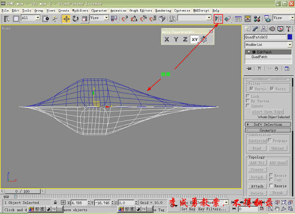Screen dimensions: 295x214
Task: Enable the Lock Handles checkbox
Action: click(x=248, y=96)
